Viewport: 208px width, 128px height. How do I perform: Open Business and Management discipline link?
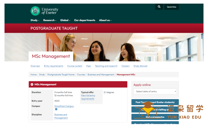tap(61, 116)
